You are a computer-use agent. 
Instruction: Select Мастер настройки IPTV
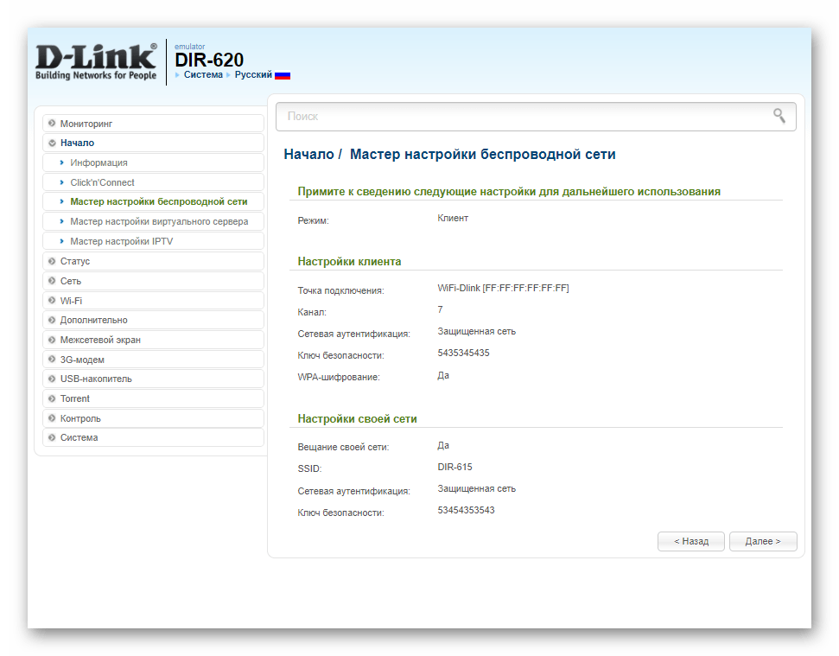pyautogui.click(x=121, y=241)
